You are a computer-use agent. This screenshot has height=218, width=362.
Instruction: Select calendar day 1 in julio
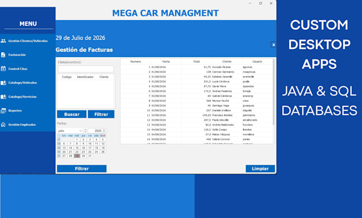pyautogui.click(x=77, y=140)
